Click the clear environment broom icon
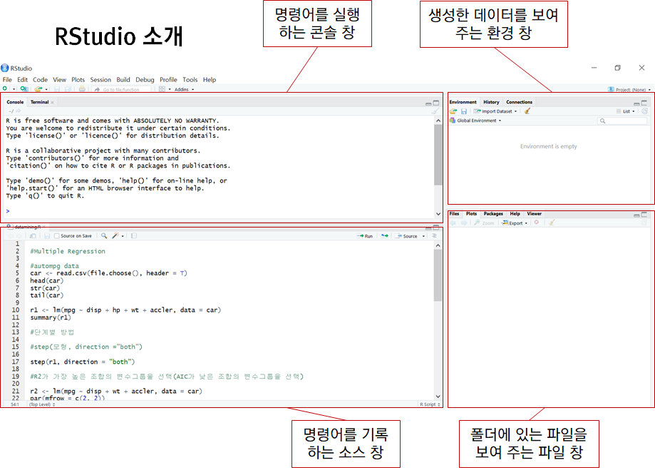This screenshot has width=655, height=470. pyautogui.click(x=527, y=111)
